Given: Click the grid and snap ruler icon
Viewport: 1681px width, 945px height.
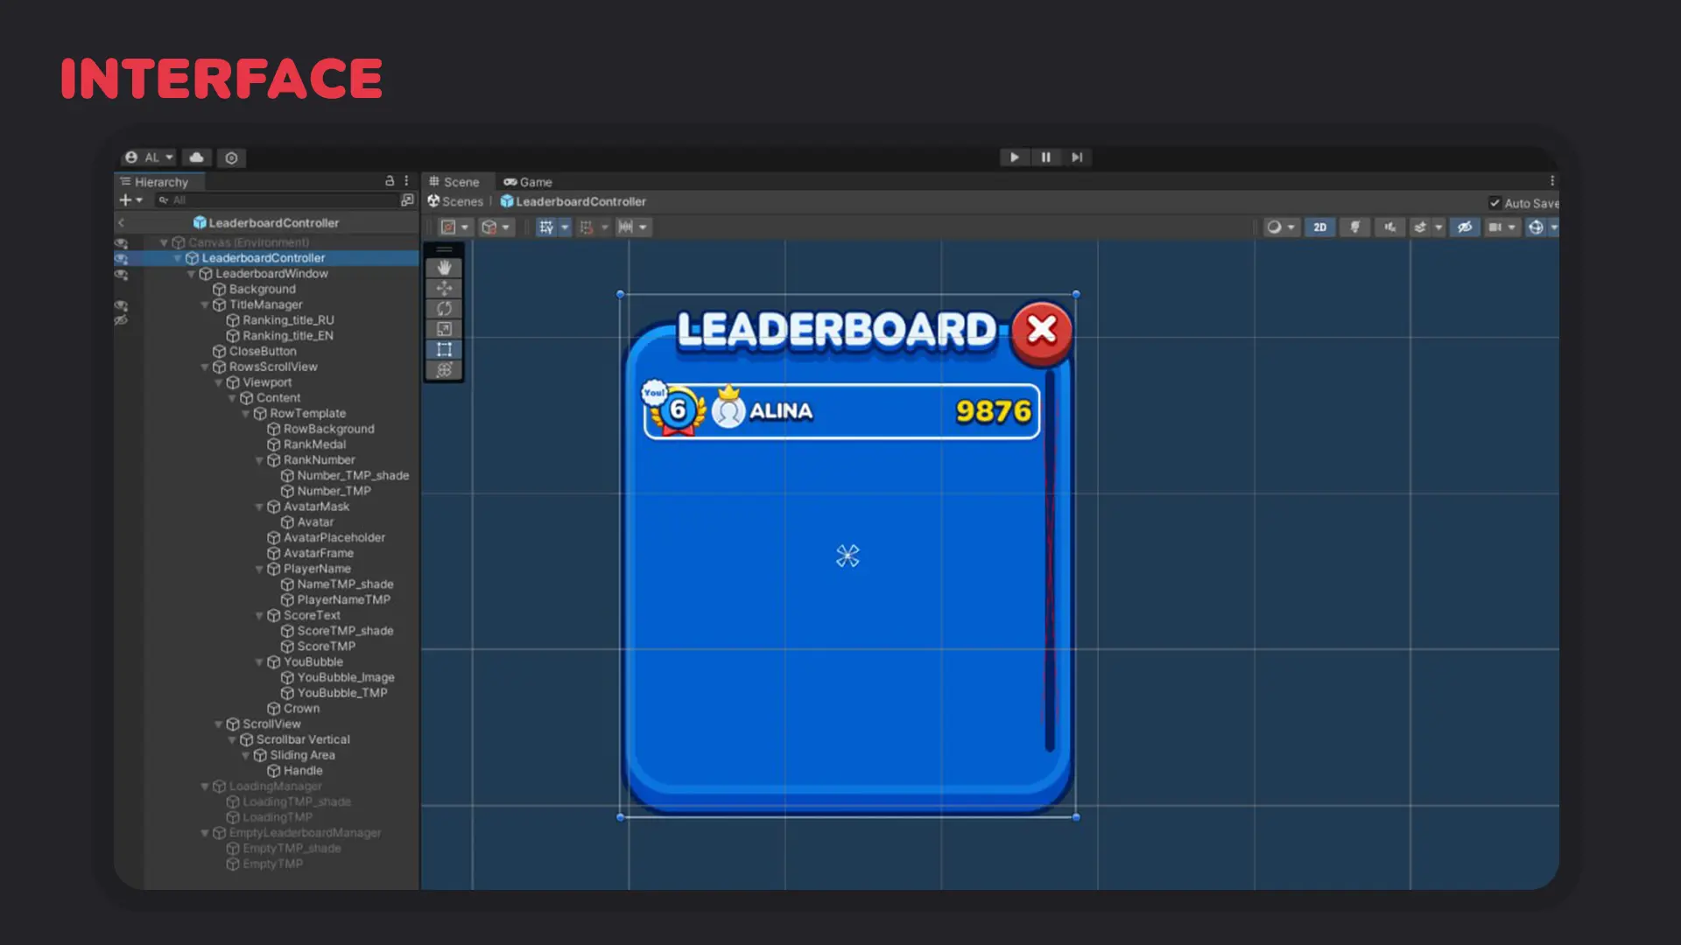Looking at the screenshot, I should click(625, 227).
